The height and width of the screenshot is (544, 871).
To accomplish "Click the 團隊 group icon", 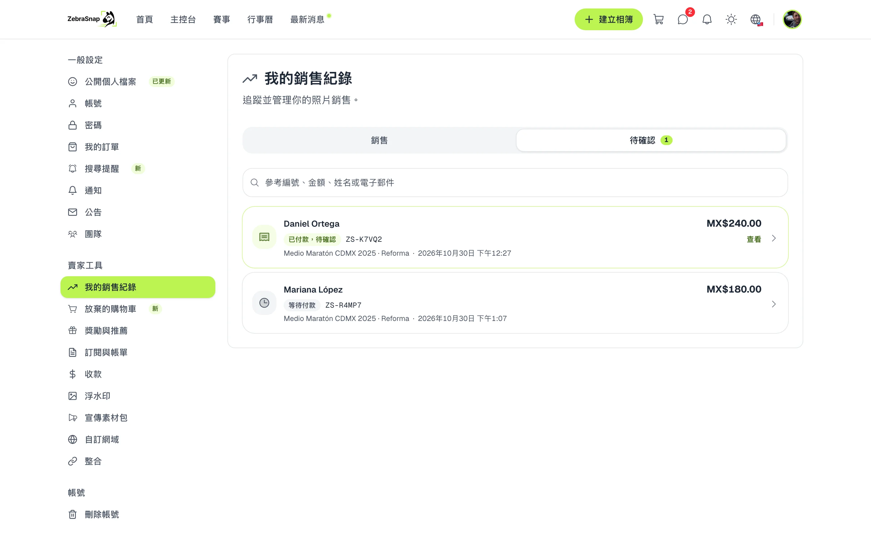I will pos(73,234).
